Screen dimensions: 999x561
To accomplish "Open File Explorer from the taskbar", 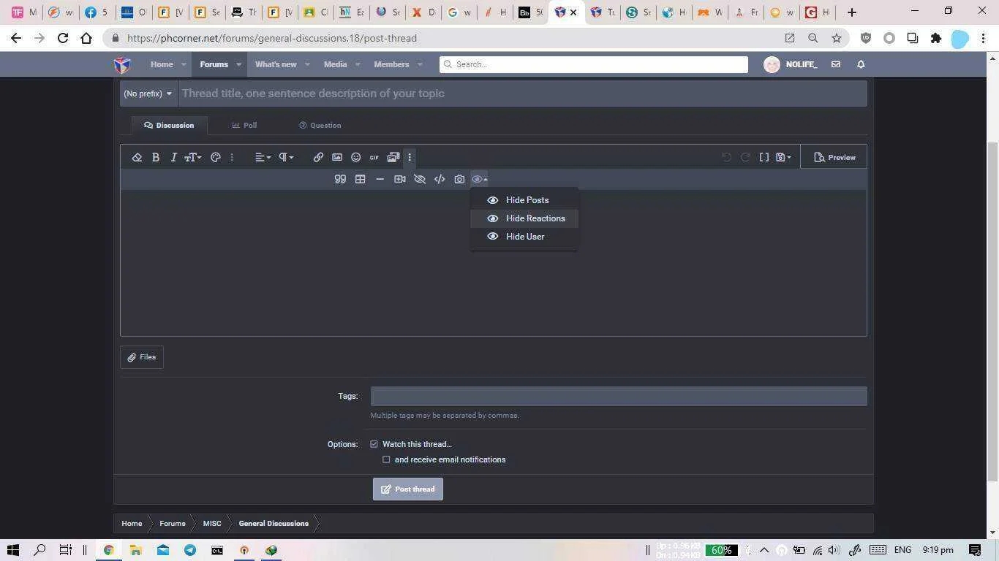I will (x=135, y=550).
